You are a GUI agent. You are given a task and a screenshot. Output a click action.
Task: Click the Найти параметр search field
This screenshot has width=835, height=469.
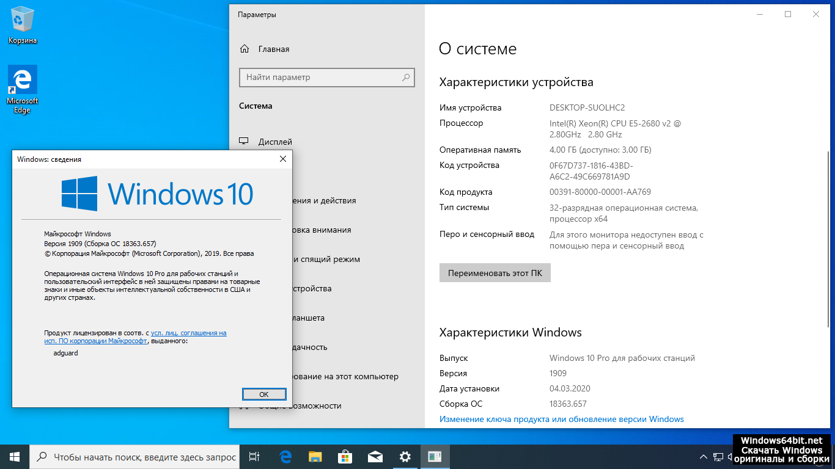321,78
